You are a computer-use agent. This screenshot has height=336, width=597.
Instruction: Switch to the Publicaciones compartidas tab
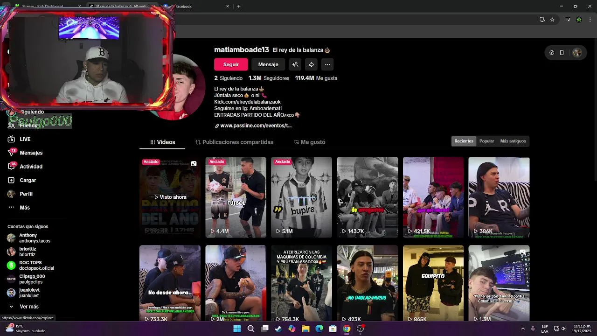click(234, 142)
